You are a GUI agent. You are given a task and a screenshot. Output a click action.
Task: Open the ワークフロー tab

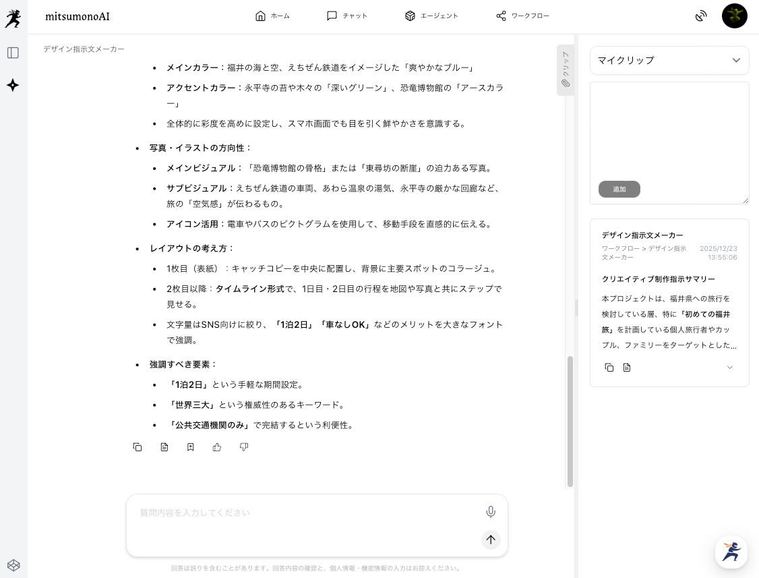tap(522, 16)
